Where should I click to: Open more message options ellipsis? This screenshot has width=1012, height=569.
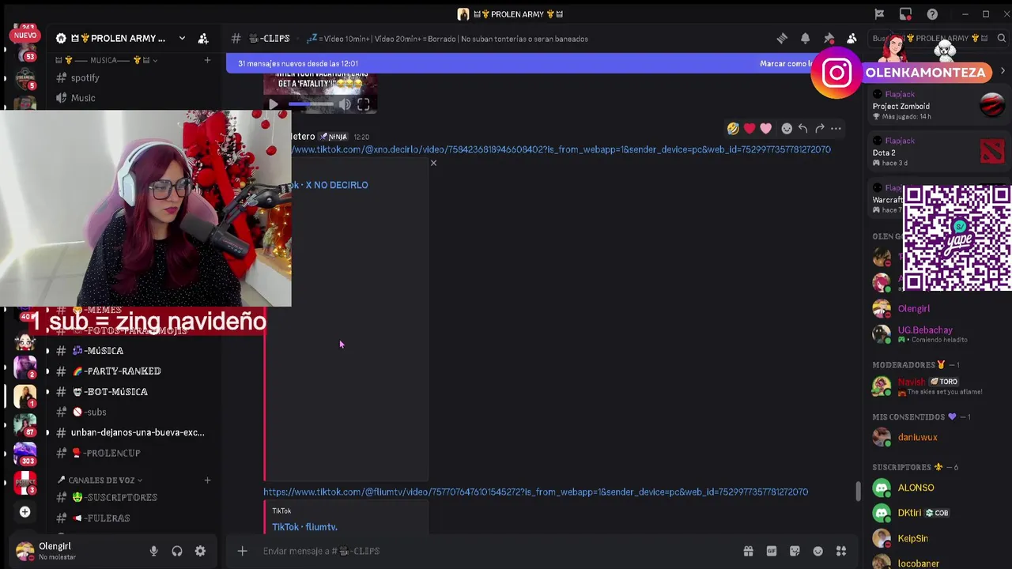coord(836,128)
